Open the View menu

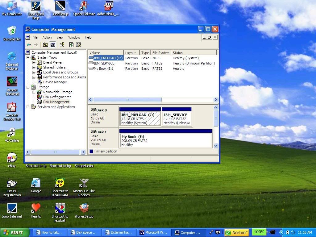(60, 37)
